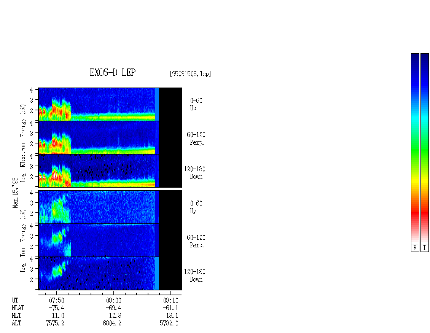Click the MLT row label

16,316
